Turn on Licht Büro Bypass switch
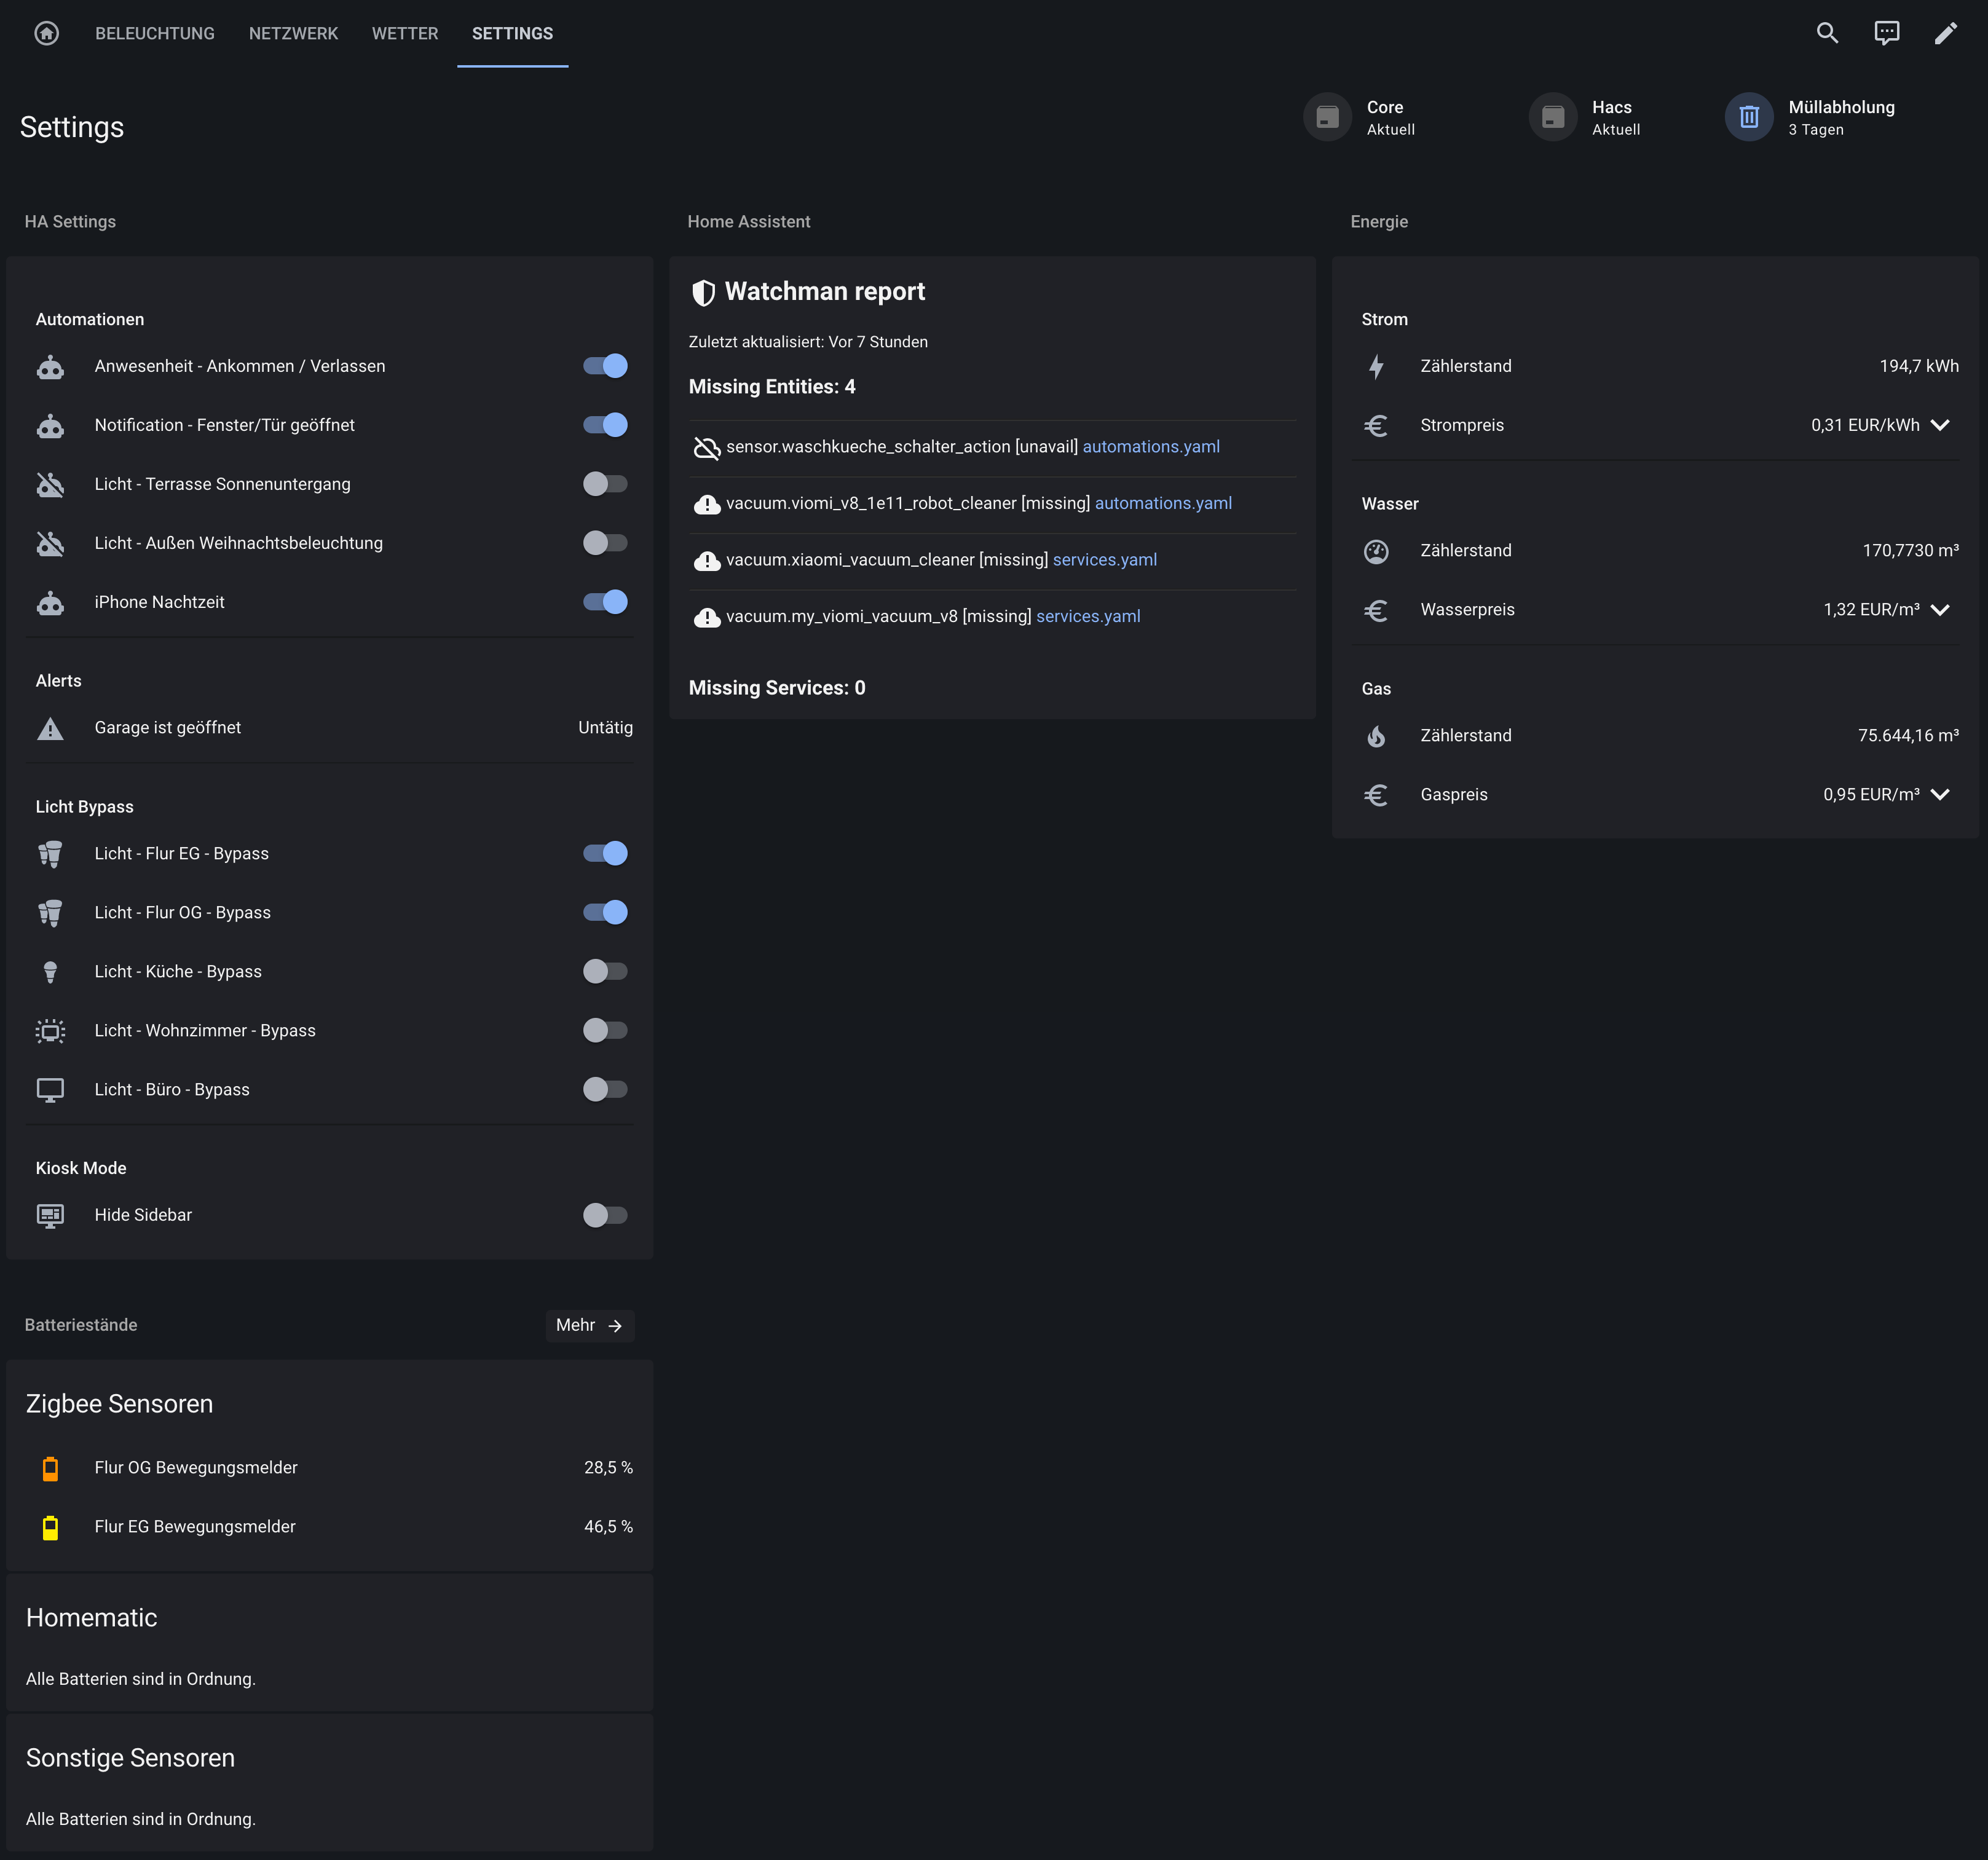1988x1860 pixels. coord(605,1089)
